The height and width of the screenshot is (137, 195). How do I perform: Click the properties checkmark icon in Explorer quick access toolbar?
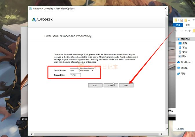[x=182, y=20]
